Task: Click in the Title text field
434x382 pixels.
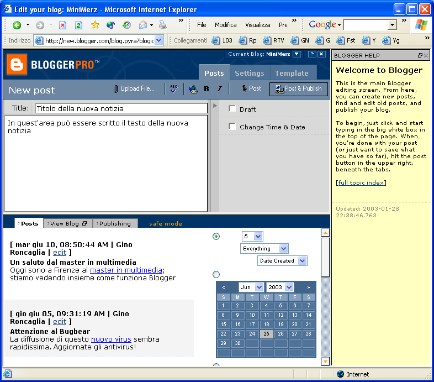Action: pos(121,108)
